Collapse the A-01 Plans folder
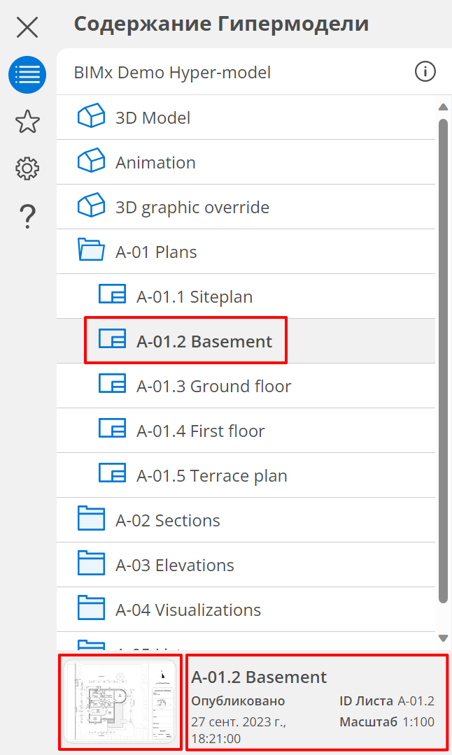Image resolution: width=452 pixels, height=755 pixels. tap(155, 252)
